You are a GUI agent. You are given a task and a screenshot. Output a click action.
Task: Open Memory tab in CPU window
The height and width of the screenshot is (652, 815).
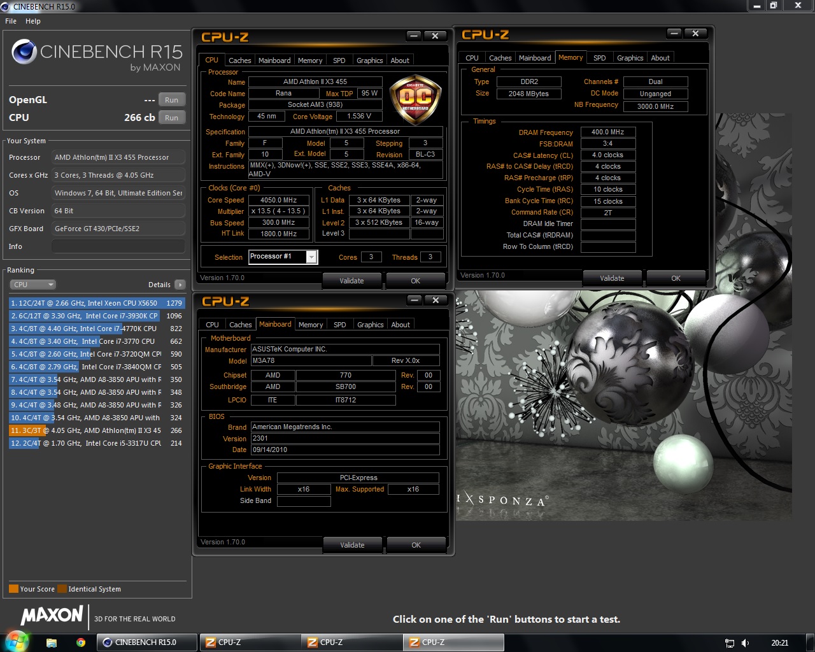point(310,60)
